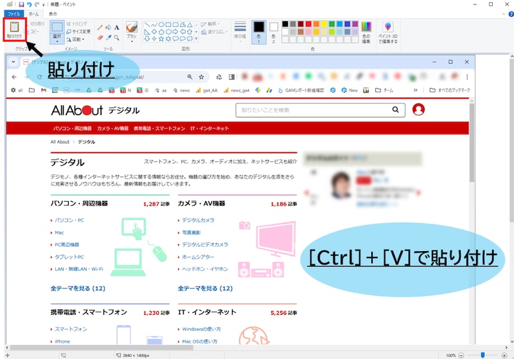The width and height of the screenshot is (514, 359).
Task: Open カメラ・AV機器 in red nav bar
Action: pos(113,128)
